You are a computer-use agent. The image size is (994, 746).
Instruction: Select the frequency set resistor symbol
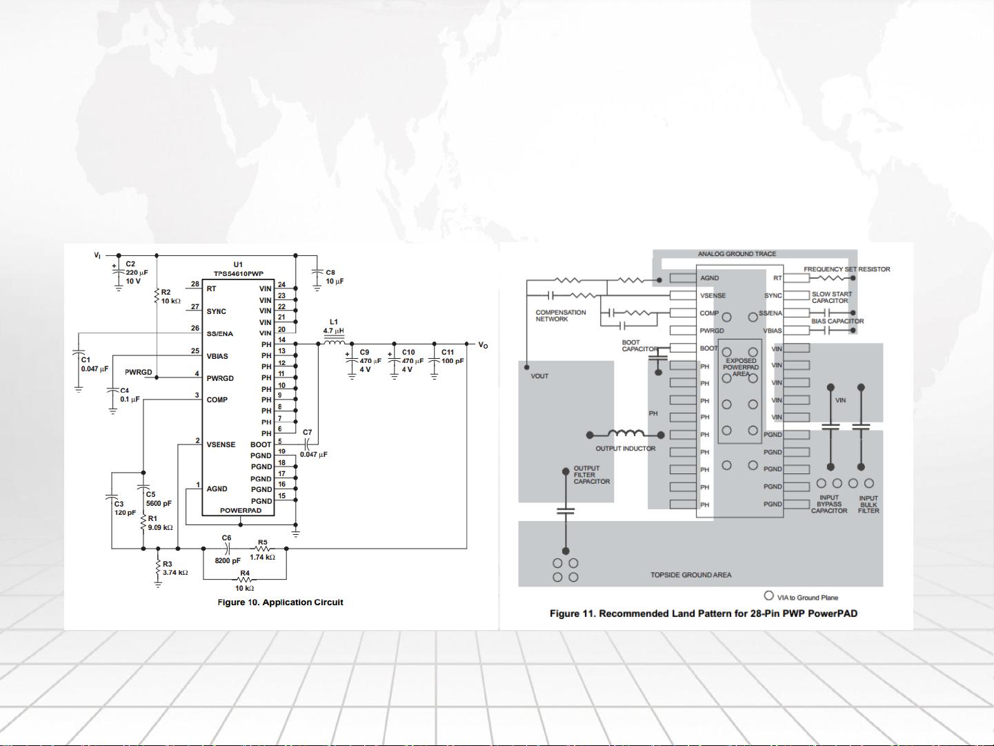coord(831,278)
